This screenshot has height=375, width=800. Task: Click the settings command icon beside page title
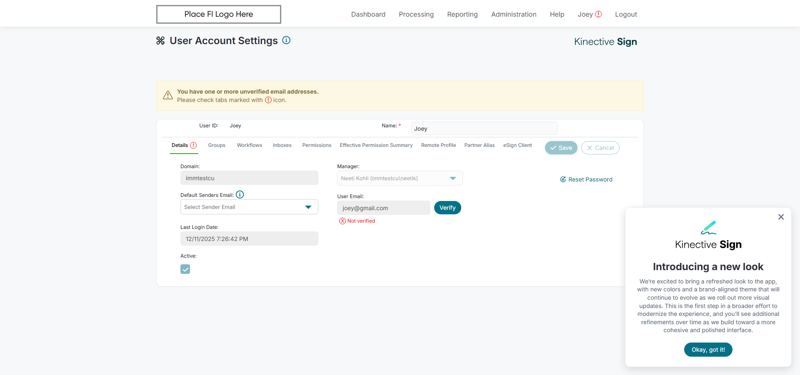click(160, 40)
